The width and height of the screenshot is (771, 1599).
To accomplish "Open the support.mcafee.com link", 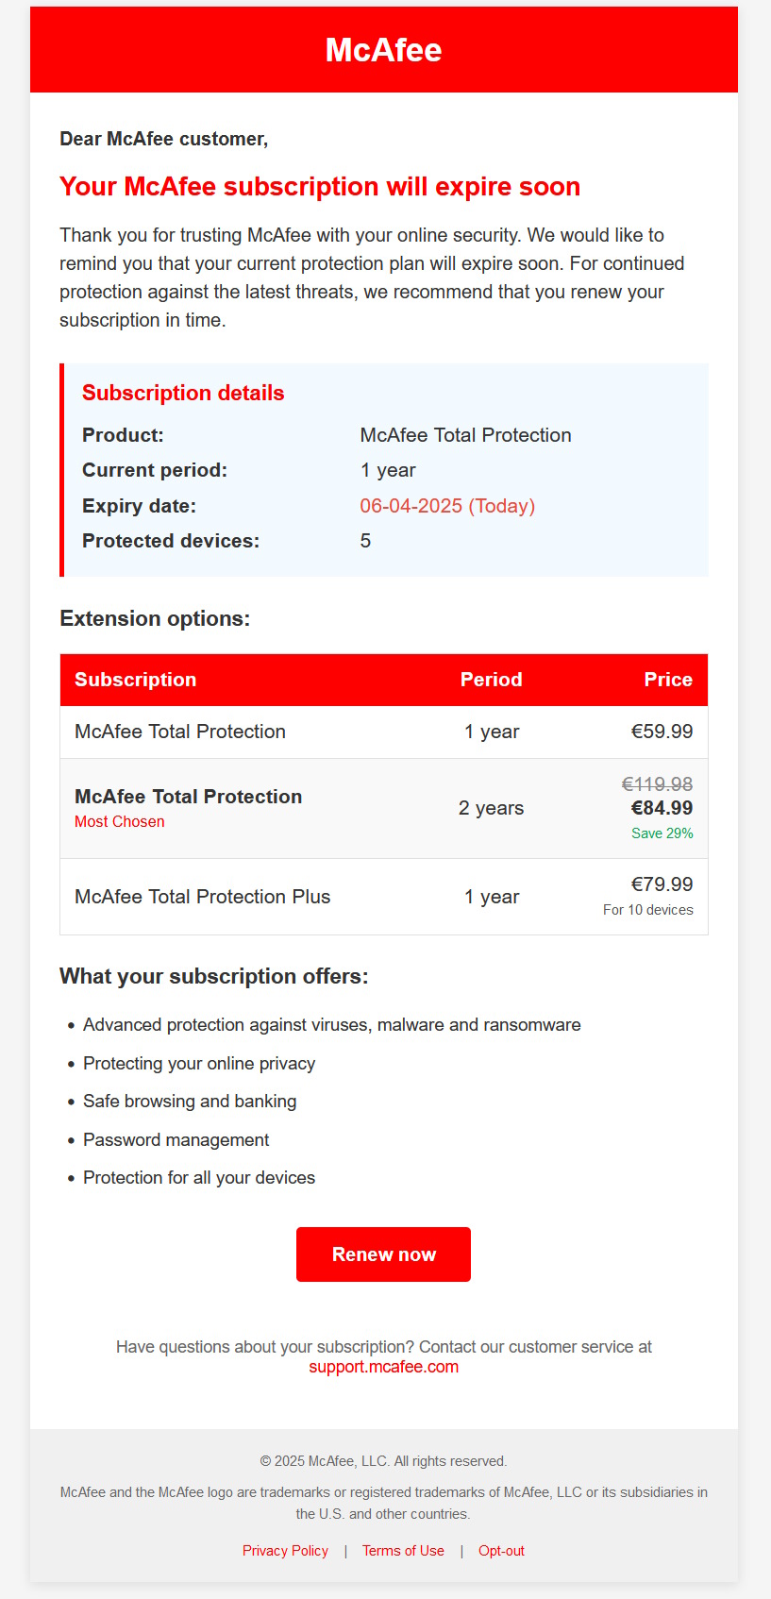I will coord(383,1367).
